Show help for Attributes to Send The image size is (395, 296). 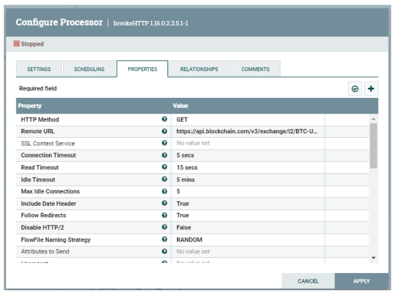[164, 252]
